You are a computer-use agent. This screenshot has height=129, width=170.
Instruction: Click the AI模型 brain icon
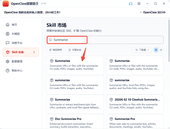[x=7, y=34]
